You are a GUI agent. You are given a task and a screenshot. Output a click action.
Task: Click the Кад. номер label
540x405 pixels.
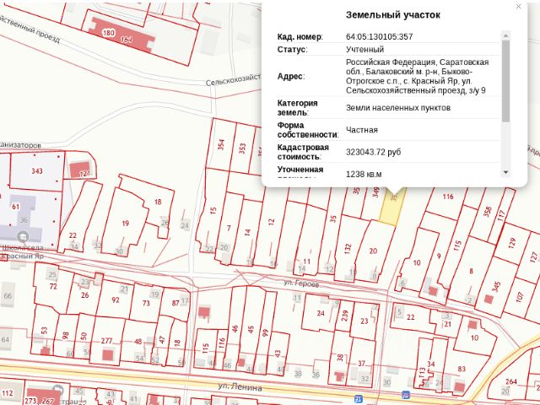pyautogui.click(x=300, y=36)
